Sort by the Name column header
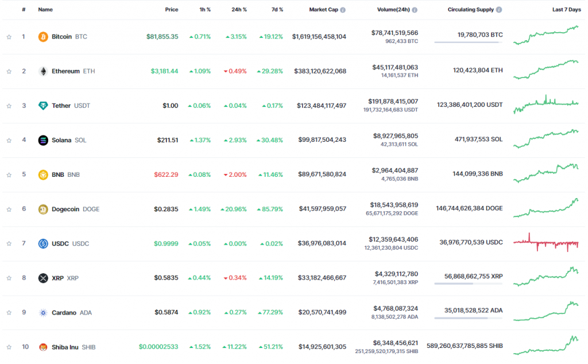Screen dimensions: 588x364 (x=45, y=9)
